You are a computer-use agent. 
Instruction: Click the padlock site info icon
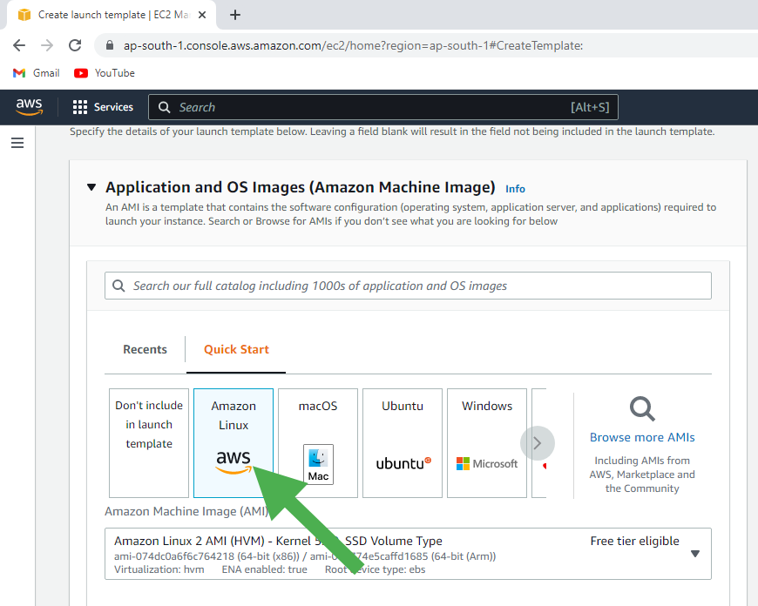tap(110, 45)
